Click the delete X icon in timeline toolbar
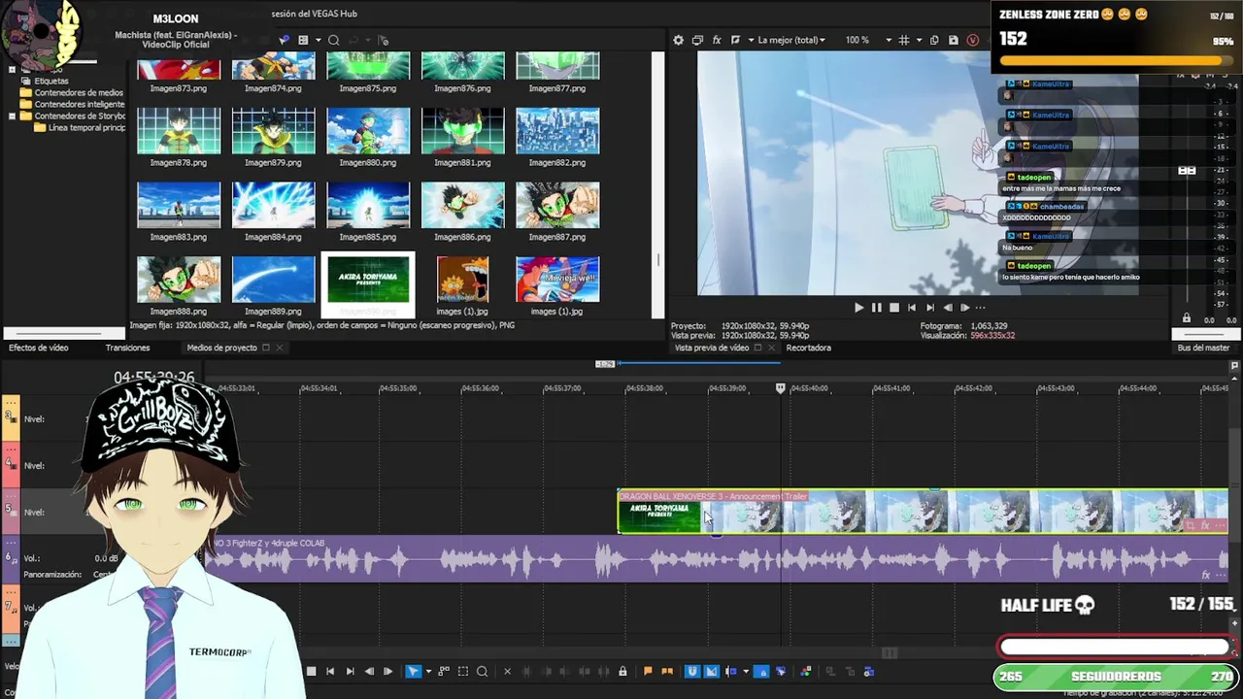The image size is (1243, 699). tap(507, 671)
